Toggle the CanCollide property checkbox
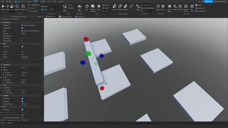The width and height of the screenshot is (228, 128). (x=22, y=98)
